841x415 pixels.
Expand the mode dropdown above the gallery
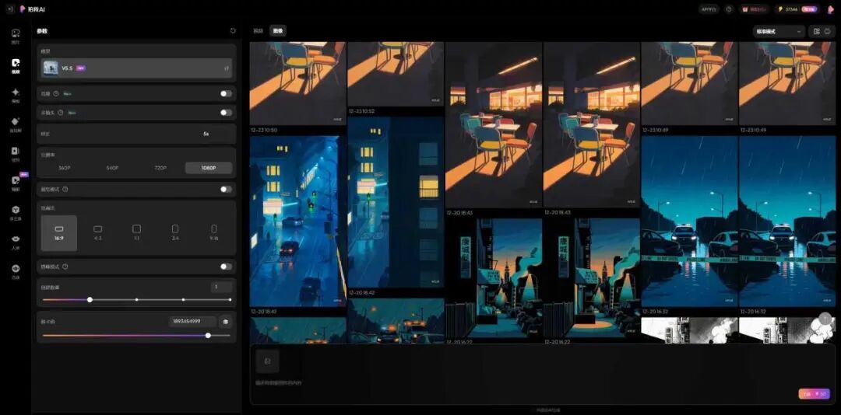pos(779,32)
